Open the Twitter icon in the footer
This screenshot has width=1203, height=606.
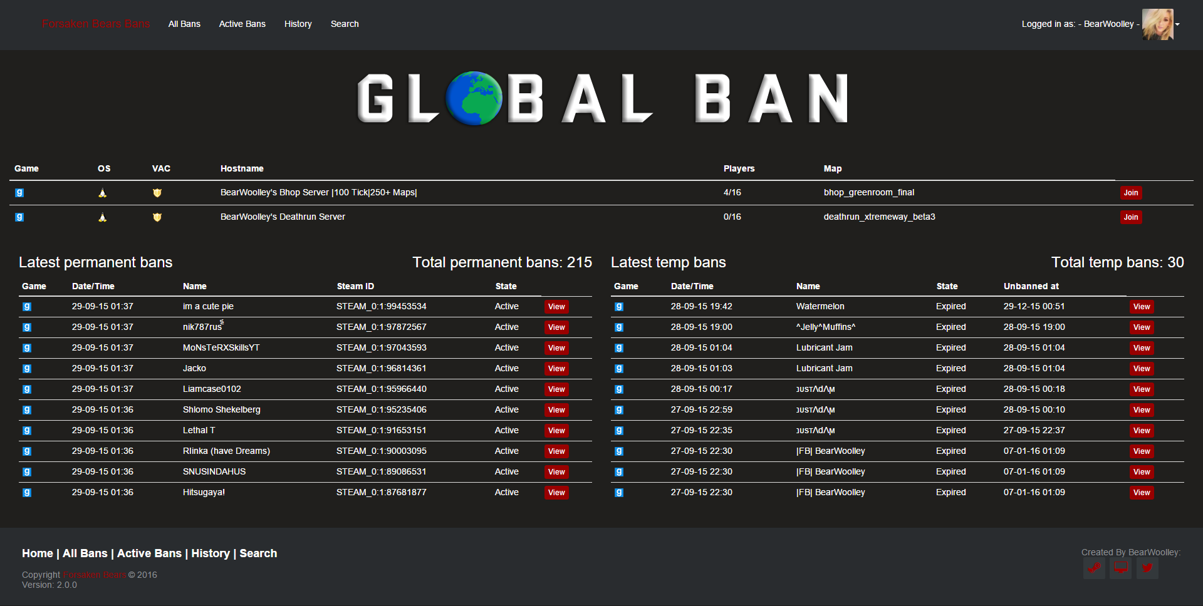click(1147, 569)
